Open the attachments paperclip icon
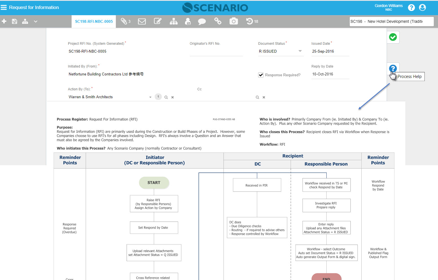Image resolution: width=438 pixels, height=280 pixels. 124,21
